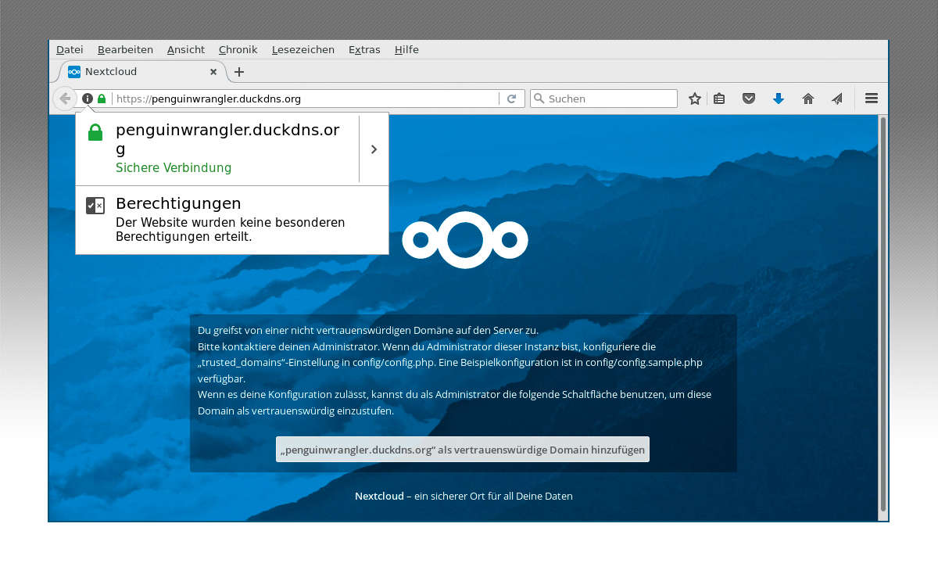938x563 pixels.
Task: Click 'Sichere Verbindung' text in popup
Action: tap(174, 168)
